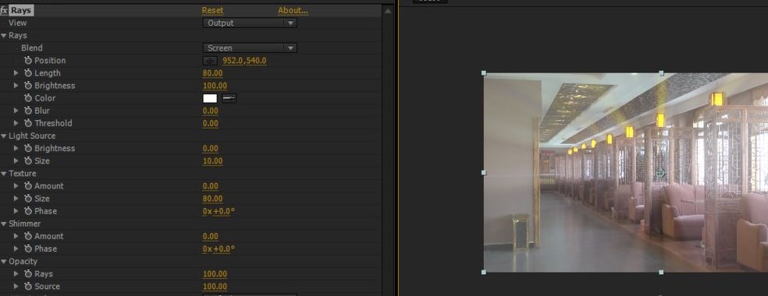
Task: Toggle the Length keyframe stopwatch
Action: [x=28, y=72]
